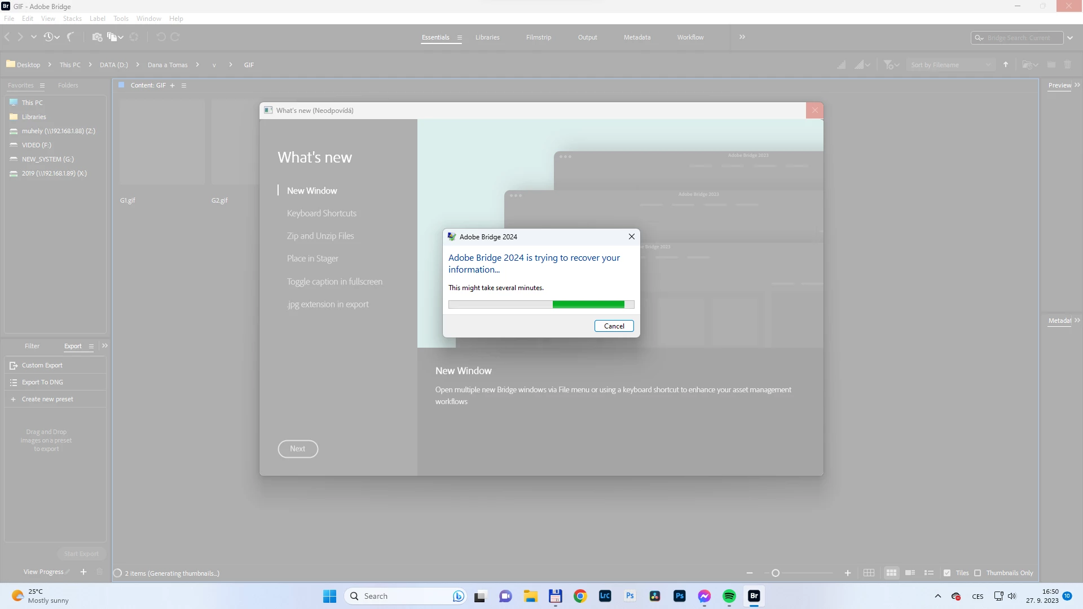Click the thumbnail size slider handle
Image resolution: width=1083 pixels, height=609 pixels.
coord(776,573)
